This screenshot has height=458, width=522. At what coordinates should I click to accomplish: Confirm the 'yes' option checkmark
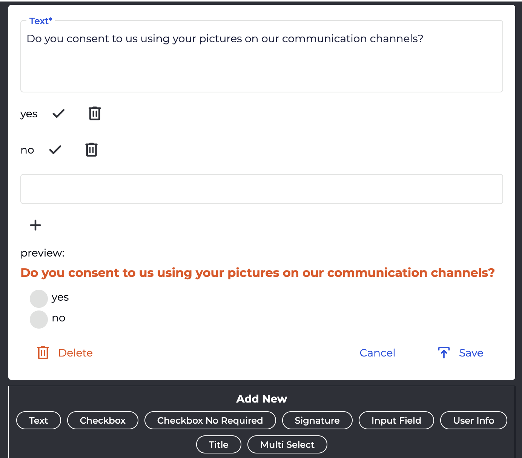58,114
